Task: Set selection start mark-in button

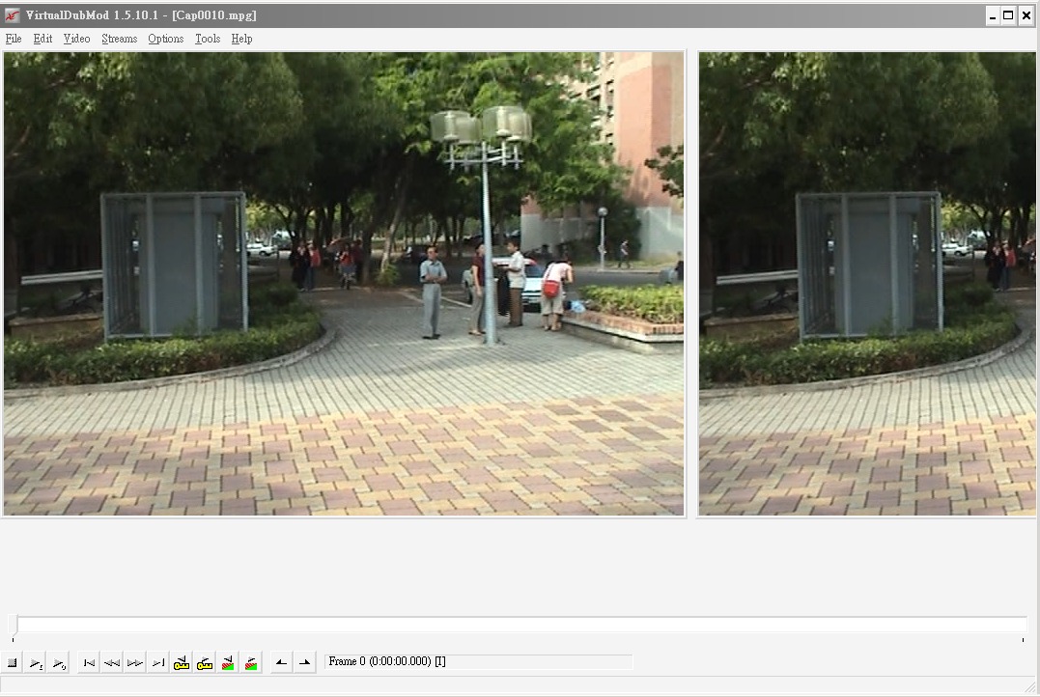Action: pyautogui.click(x=281, y=662)
